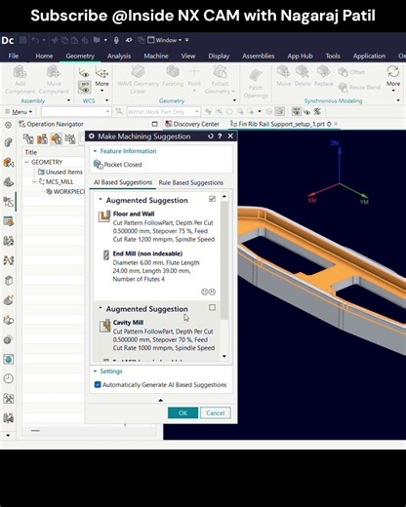
Task: Click the collapse arrow above OK
Action: 160,400
